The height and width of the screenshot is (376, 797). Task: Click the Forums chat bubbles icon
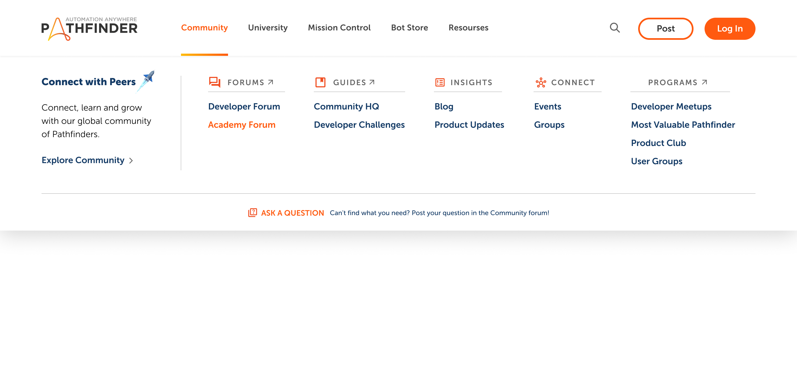click(214, 82)
